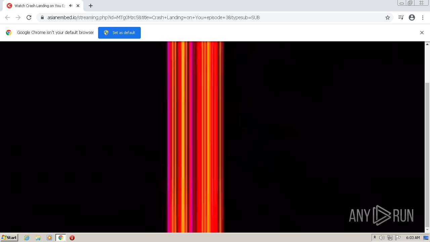Viewport: 430px width, 242px height.
Task: Open the Chrome profile avatar menu
Action: (x=412, y=17)
